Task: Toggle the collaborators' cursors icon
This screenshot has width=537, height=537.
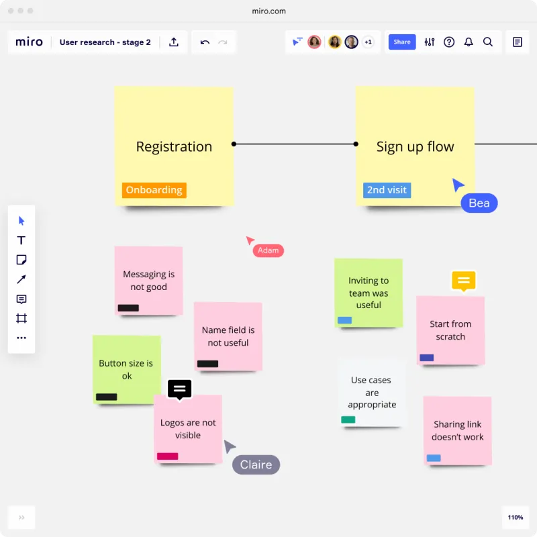Action: pos(297,42)
